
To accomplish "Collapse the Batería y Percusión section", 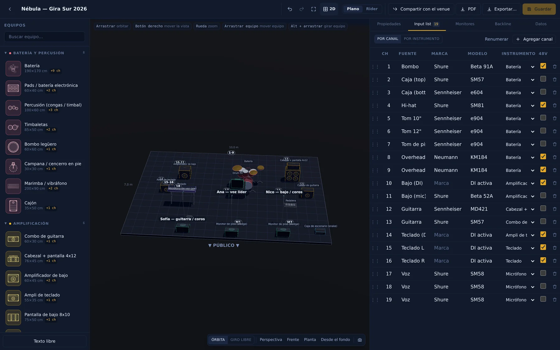I will coord(6,53).
